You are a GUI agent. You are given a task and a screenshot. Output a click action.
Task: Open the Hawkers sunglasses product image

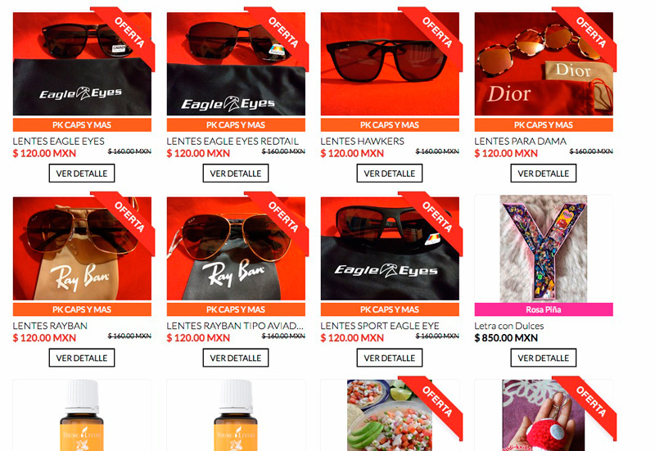point(390,64)
